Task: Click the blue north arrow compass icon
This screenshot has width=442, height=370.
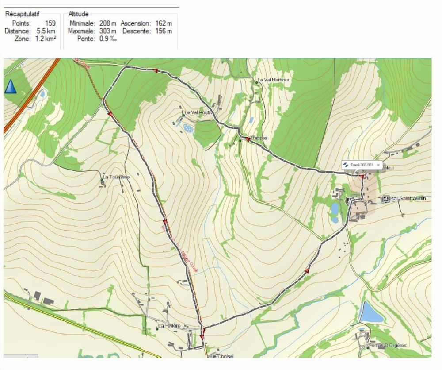Action: (11, 86)
